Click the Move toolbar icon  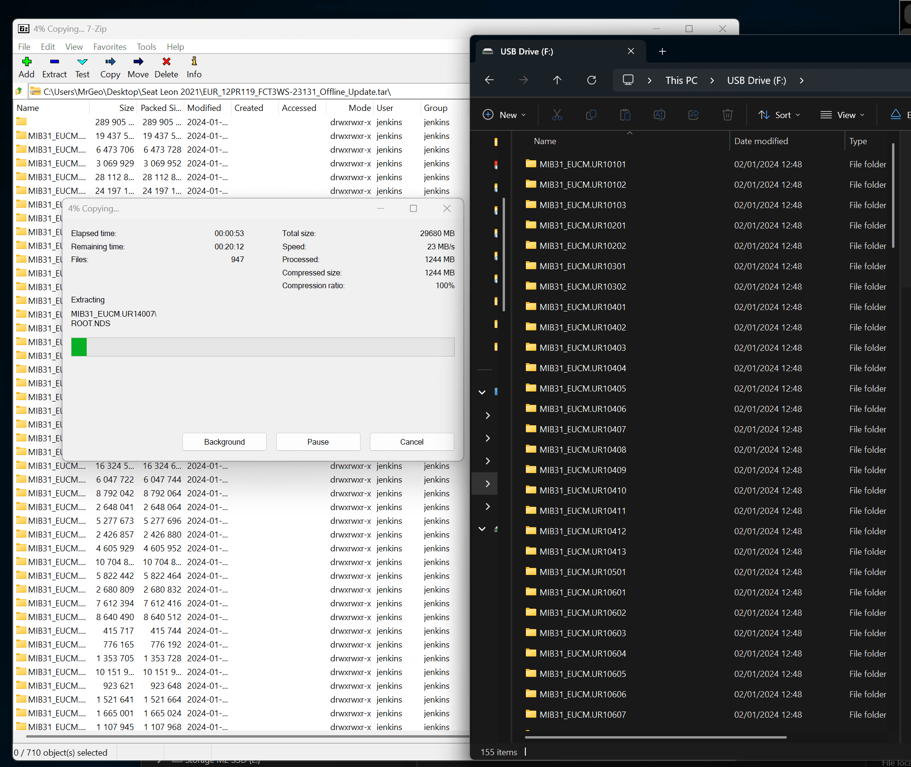pos(138,62)
